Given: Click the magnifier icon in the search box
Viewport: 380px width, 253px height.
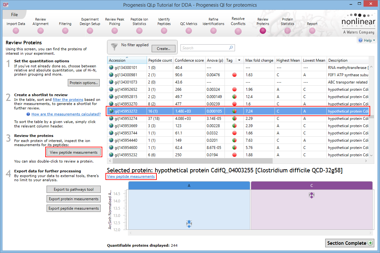Looking at the screenshot, I should [231, 48].
